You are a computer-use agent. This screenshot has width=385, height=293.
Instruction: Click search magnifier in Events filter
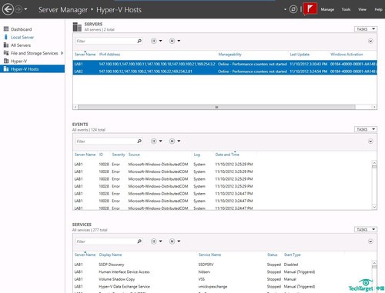tap(139, 141)
